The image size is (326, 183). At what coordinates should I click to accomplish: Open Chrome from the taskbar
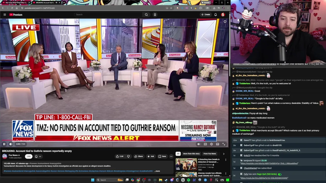[138, 180]
